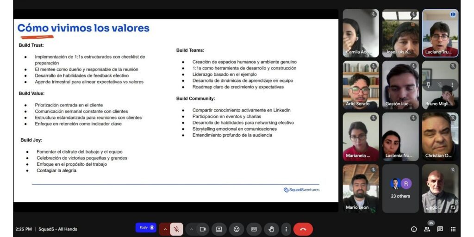
Task: Expand video settings arrow beside camera
Action: tap(191, 229)
